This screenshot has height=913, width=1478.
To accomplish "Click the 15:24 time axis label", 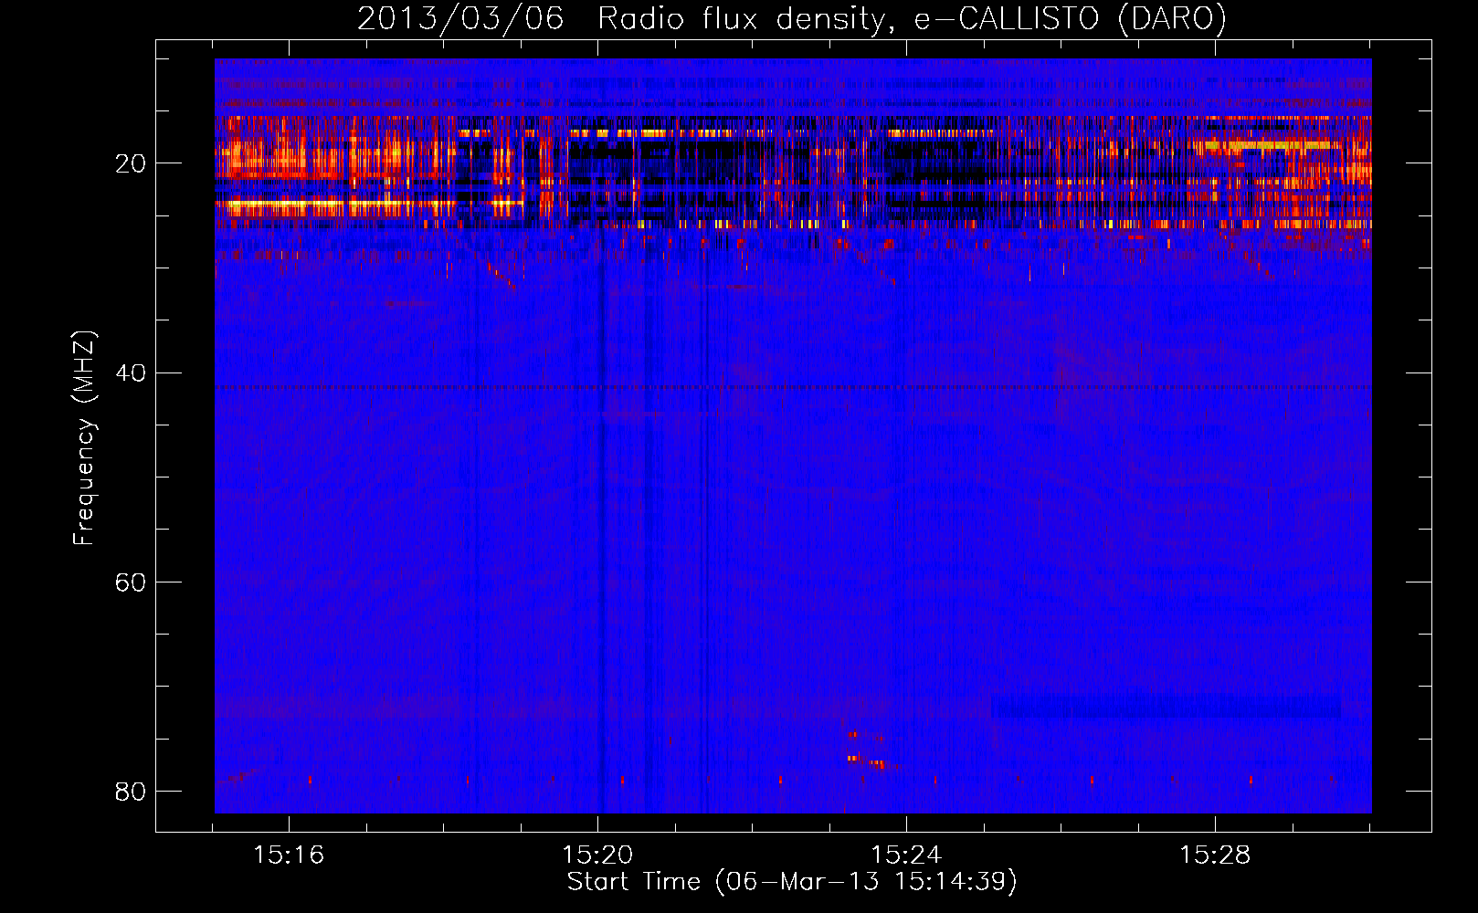I will [906, 855].
